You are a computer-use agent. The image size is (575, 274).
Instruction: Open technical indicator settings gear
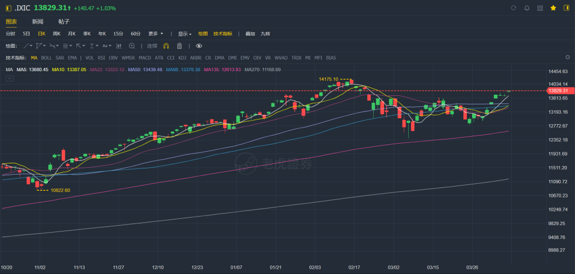tap(568, 57)
